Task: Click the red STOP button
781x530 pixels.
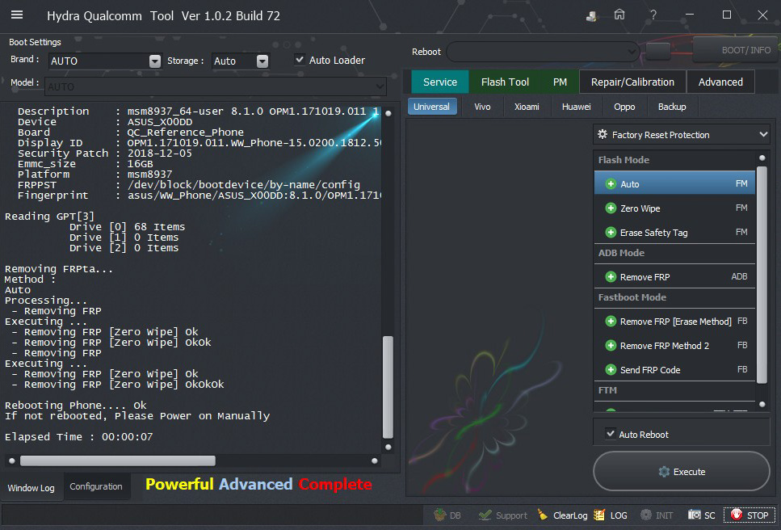Action: click(x=750, y=515)
